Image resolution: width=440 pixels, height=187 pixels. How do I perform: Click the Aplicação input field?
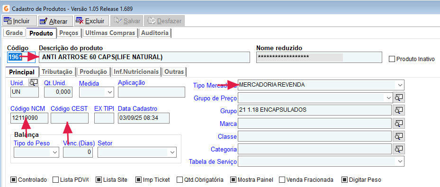pos(152,92)
